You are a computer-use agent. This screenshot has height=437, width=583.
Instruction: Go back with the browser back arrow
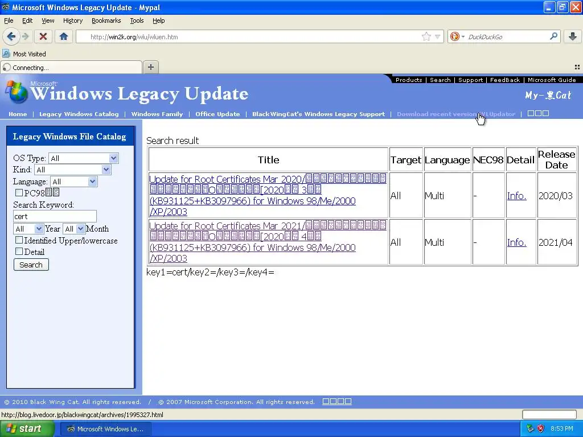tap(11, 36)
